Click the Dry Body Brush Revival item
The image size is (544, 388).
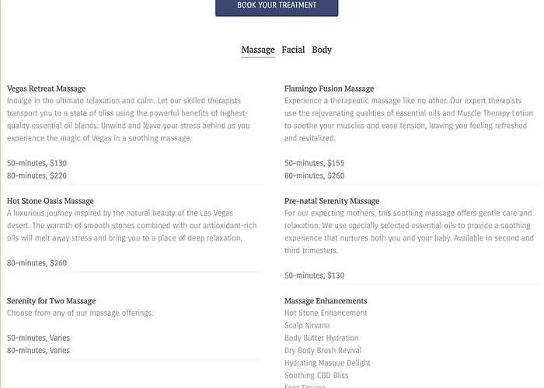(x=324, y=351)
